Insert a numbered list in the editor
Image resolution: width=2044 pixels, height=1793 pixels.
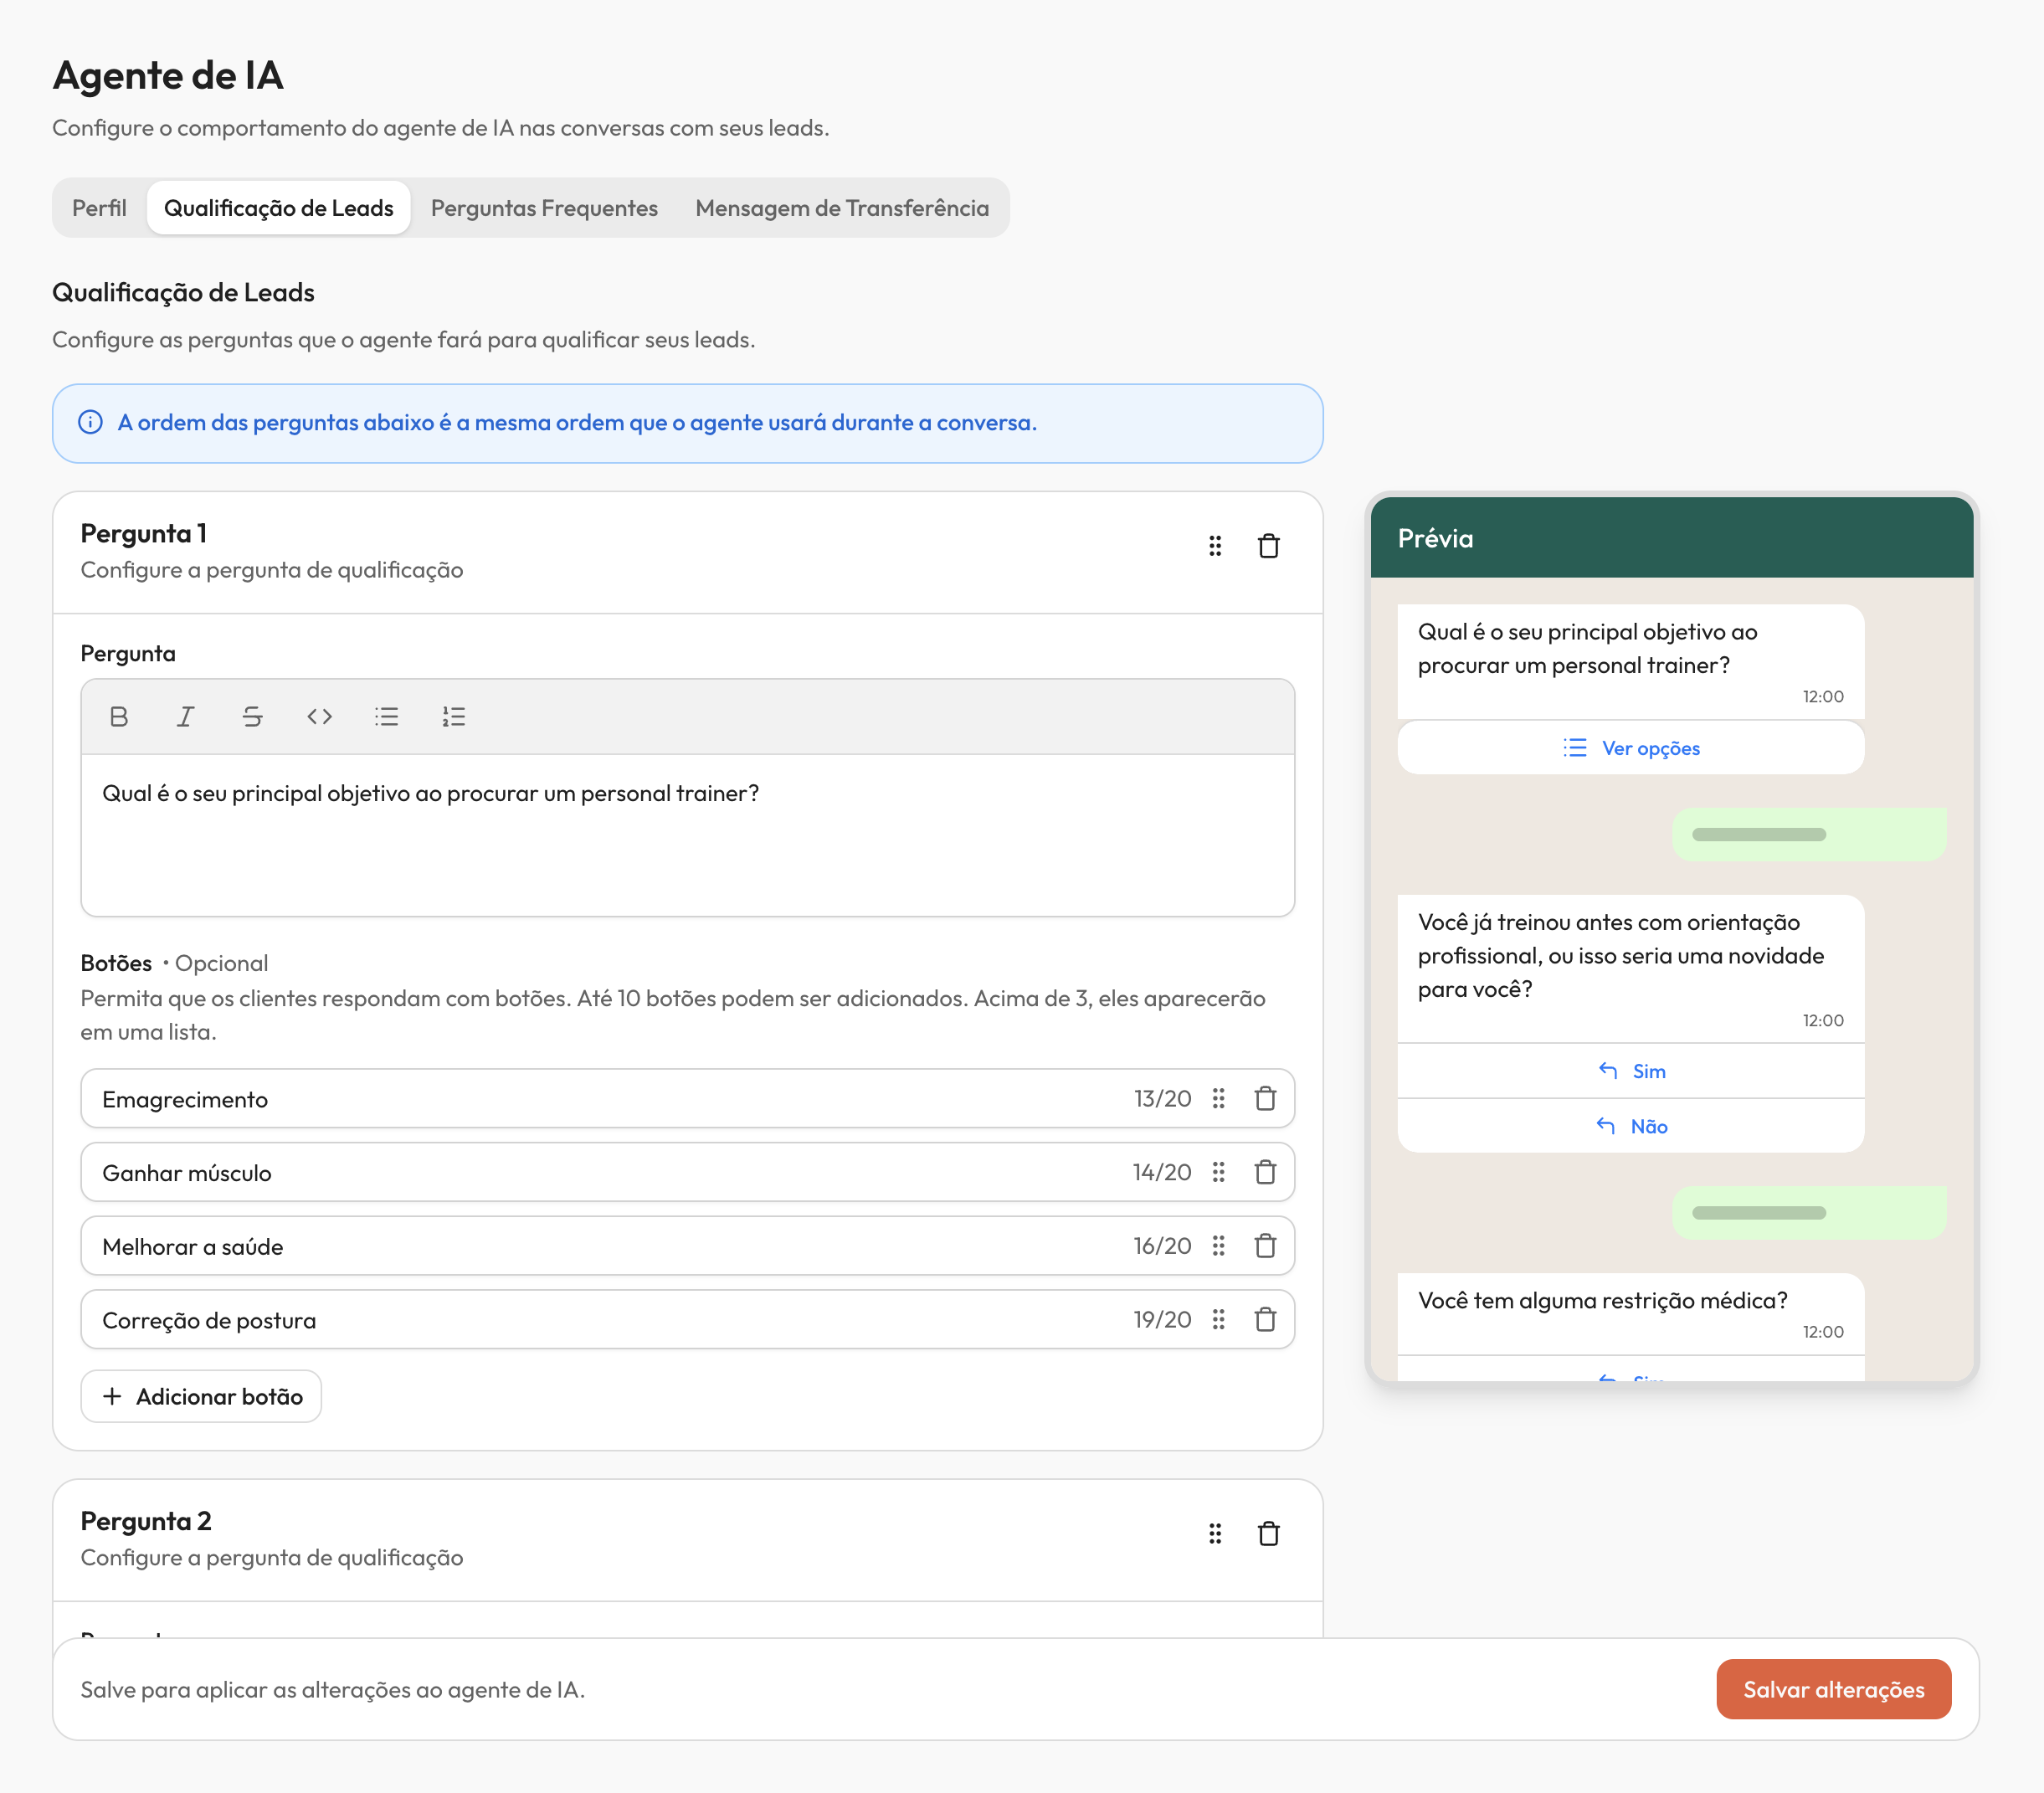453,716
